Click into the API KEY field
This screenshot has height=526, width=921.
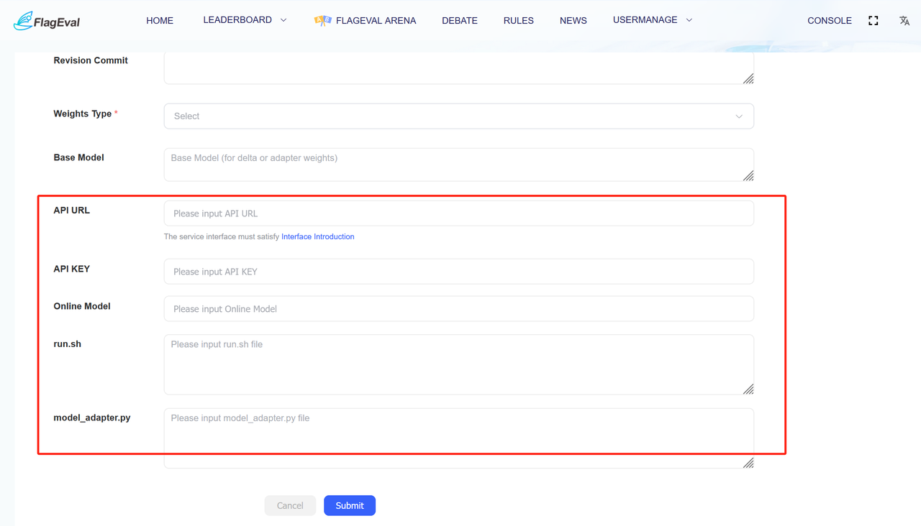tap(458, 272)
